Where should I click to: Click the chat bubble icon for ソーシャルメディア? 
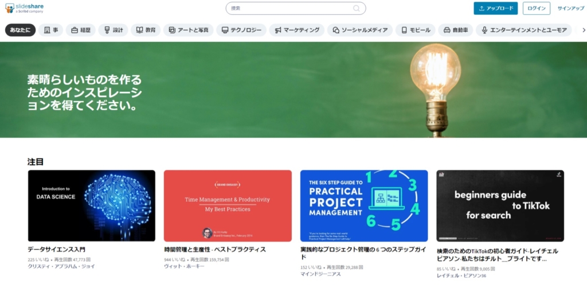pyautogui.click(x=336, y=30)
